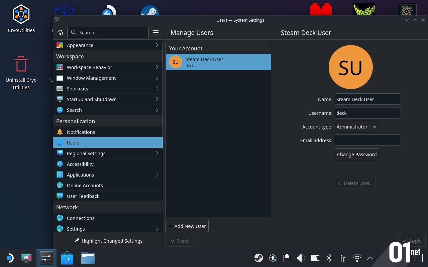Image resolution: width=428 pixels, height=267 pixels.
Task: Click the Add New User button
Action: point(187,226)
